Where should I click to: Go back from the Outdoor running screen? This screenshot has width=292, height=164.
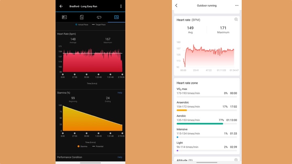[x=176, y=6]
